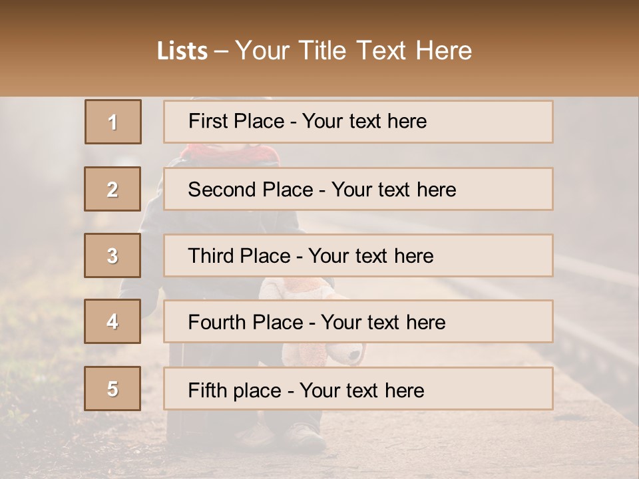639x479 pixels.
Task: Select the number 1 box
Action: (x=113, y=122)
